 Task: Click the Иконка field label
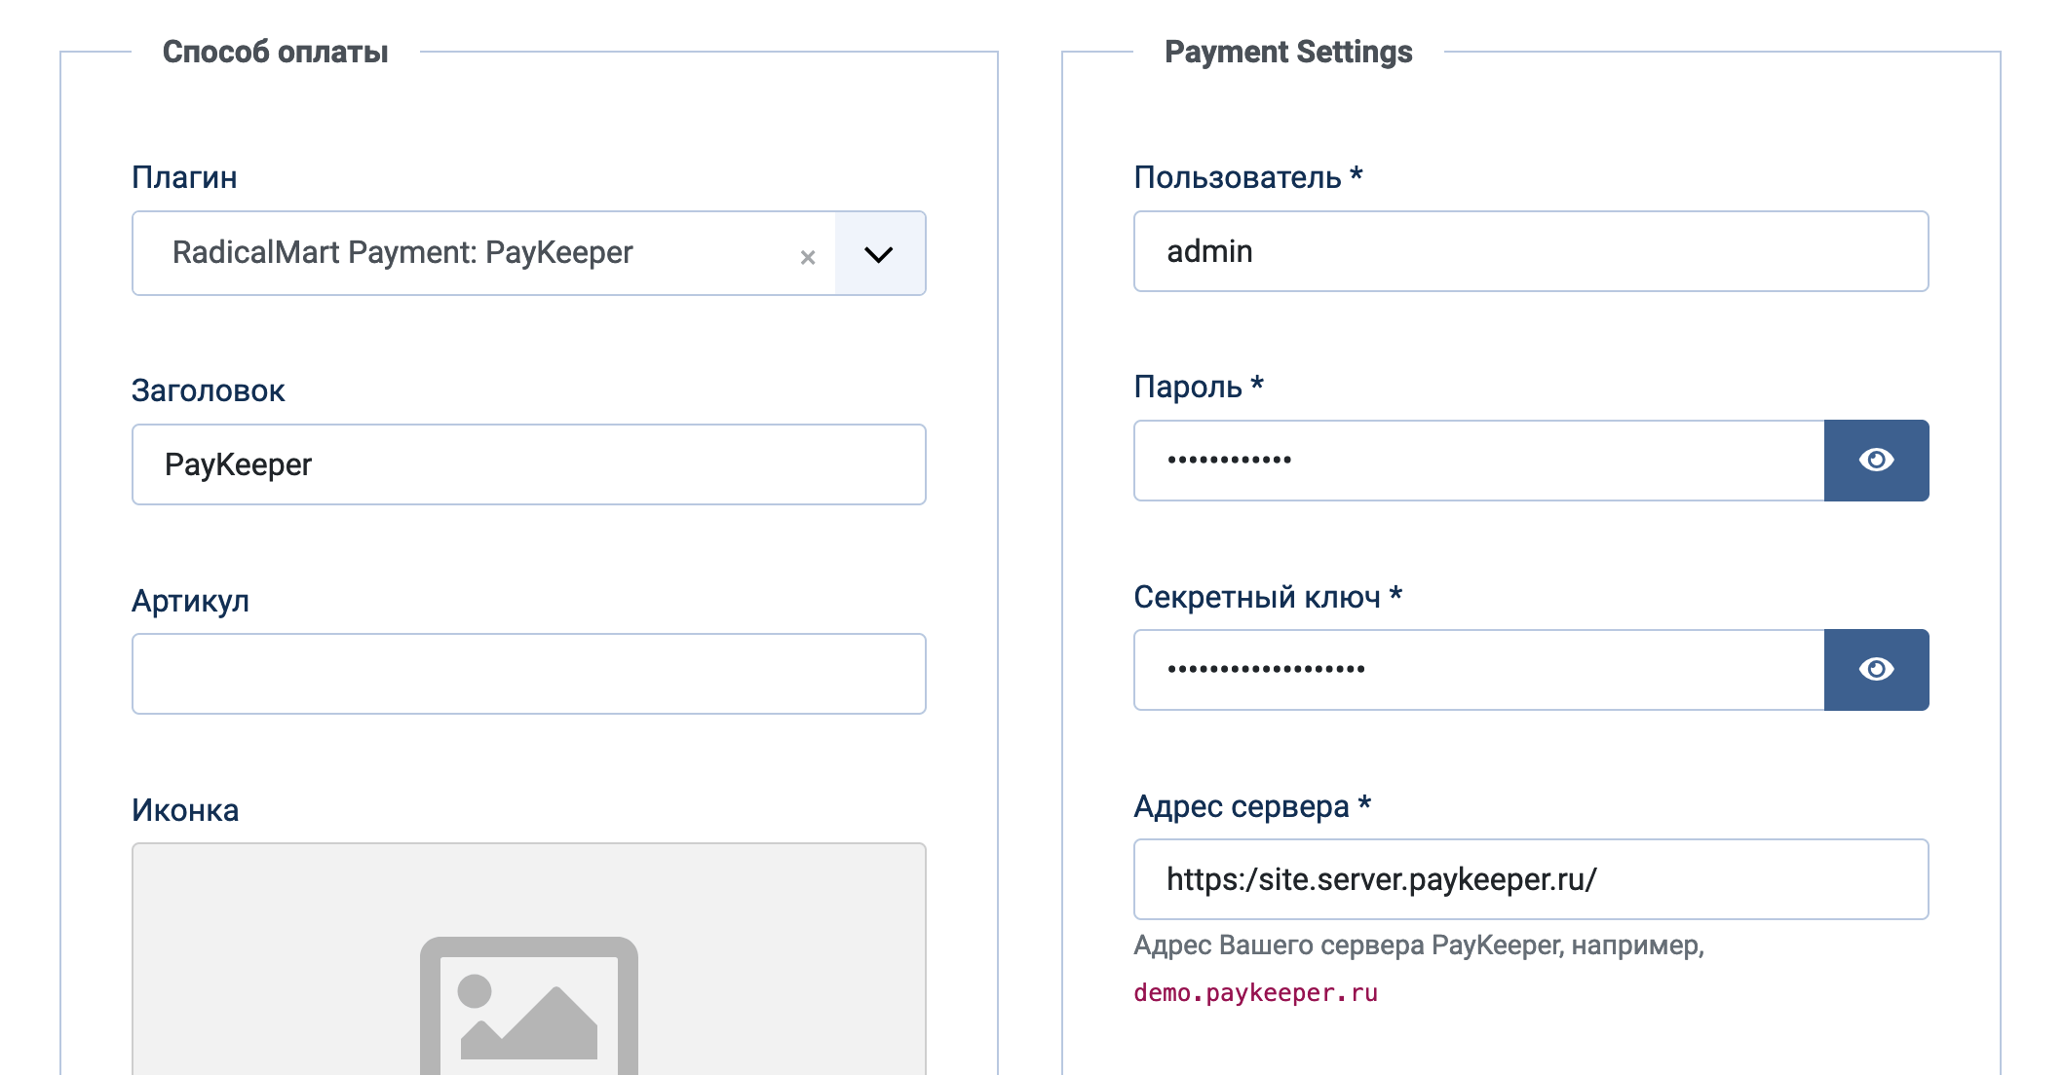point(185,810)
